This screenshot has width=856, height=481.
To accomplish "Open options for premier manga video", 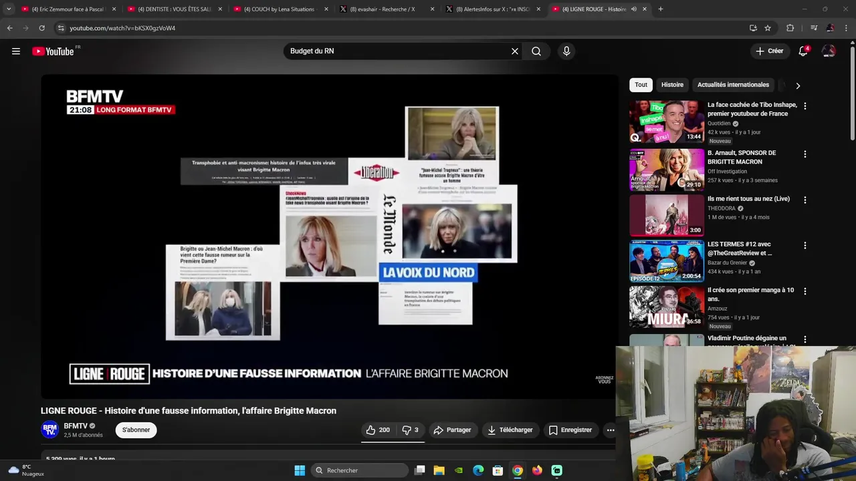I will (x=805, y=291).
